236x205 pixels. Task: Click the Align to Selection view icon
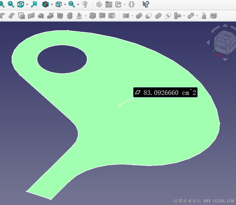tap(34, 4)
